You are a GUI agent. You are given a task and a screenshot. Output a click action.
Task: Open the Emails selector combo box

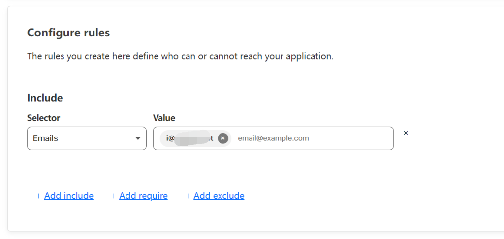click(87, 138)
